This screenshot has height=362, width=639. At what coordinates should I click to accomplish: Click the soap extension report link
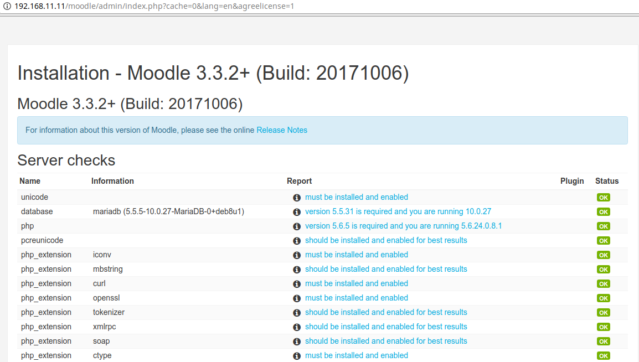[x=386, y=341]
